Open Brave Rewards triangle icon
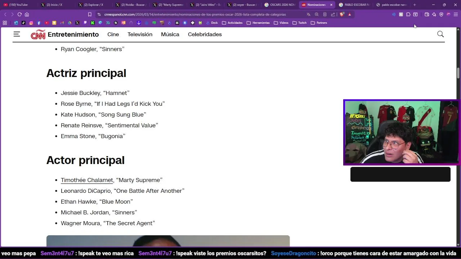 point(349,14)
